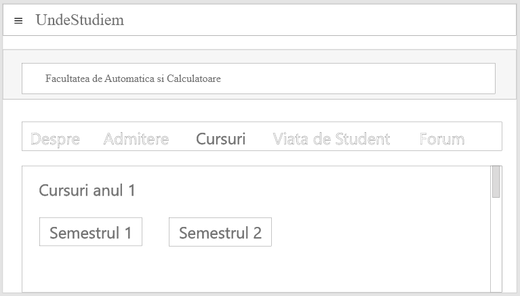Click the scrollbar track below the thumb
This screenshot has width=520, height=296.
tap(496, 251)
